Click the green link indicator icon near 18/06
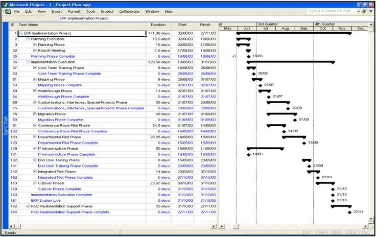Viewport: 378px width, 237px height. [x=234, y=56]
